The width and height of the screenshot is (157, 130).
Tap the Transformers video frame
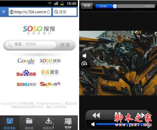118,63
